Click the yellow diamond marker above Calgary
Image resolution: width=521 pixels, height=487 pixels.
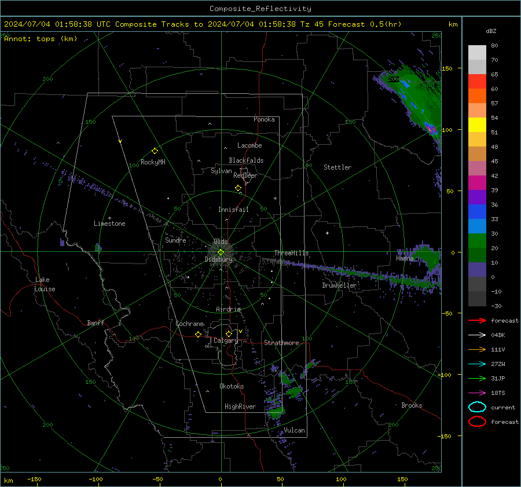point(229,334)
